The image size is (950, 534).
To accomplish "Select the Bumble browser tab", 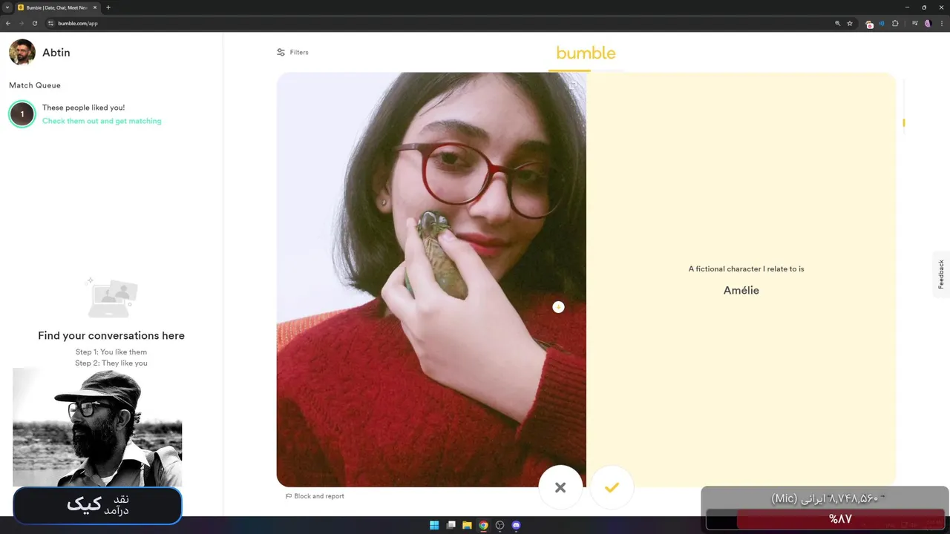I will point(58,7).
